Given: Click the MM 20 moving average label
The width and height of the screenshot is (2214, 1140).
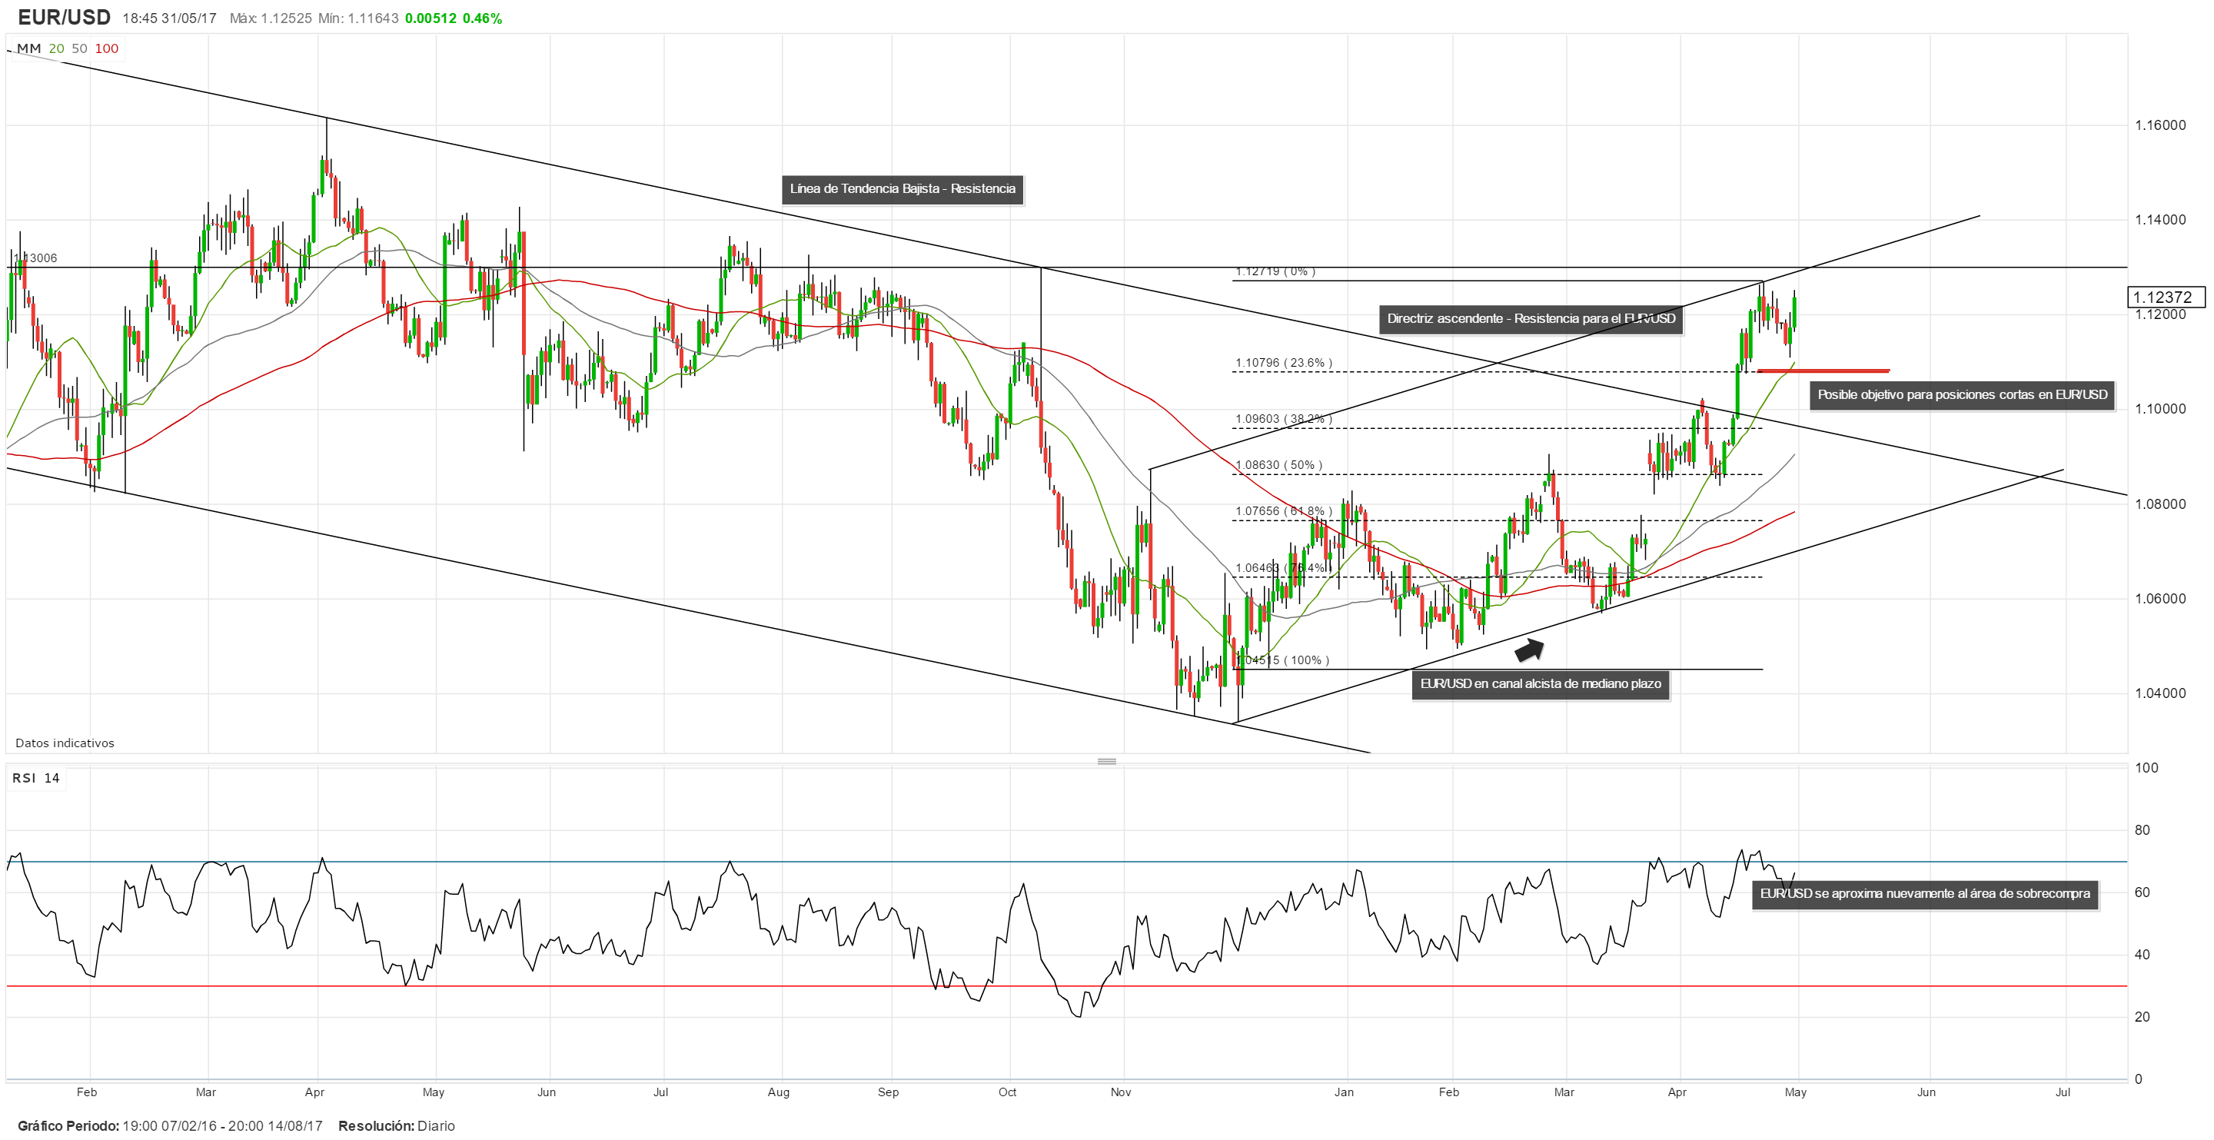Looking at the screenshot, I should [56, 48].
